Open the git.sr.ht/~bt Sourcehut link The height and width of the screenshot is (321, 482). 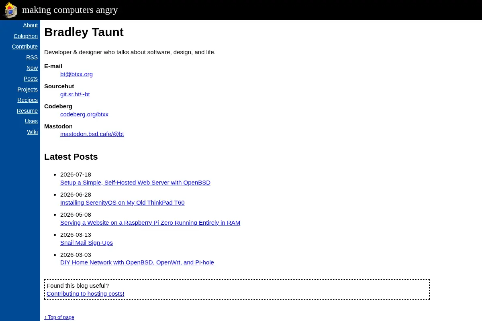[75, 94]
